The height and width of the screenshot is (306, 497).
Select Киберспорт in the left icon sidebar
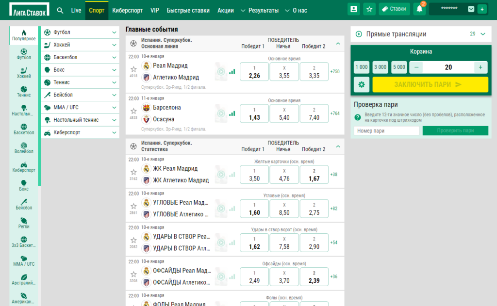pos(24,167)
